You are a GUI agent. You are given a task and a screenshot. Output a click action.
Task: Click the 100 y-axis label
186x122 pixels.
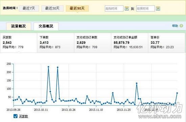tap(9, 89)
